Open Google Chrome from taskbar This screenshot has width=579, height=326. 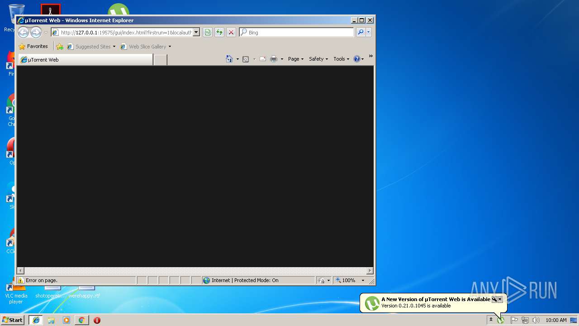pyautogui.click(x=81, y=320)
